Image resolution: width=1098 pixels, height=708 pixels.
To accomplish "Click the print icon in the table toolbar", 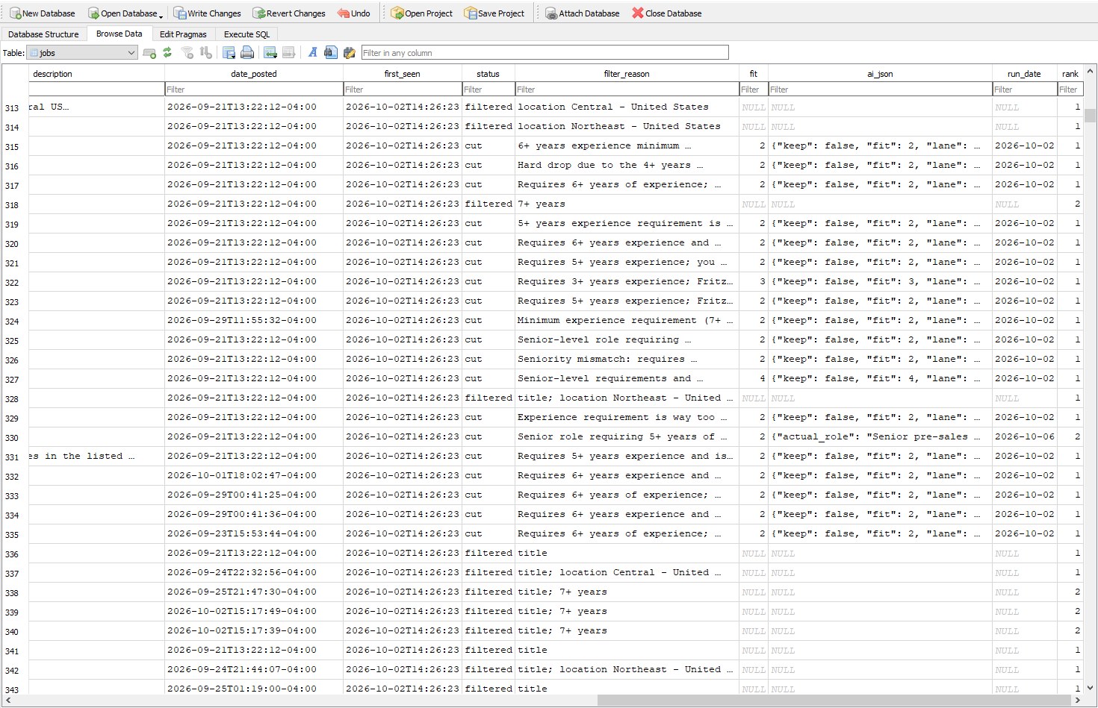I will [247, 53].
